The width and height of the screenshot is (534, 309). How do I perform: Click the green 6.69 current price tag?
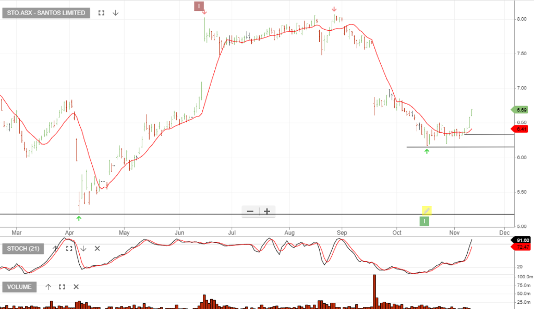point(520,110)
